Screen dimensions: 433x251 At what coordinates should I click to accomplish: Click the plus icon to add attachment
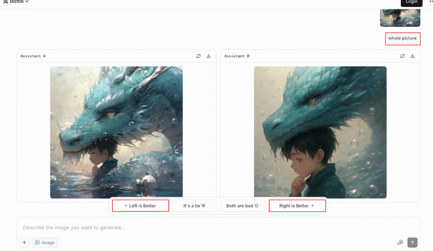coord(24,243)
